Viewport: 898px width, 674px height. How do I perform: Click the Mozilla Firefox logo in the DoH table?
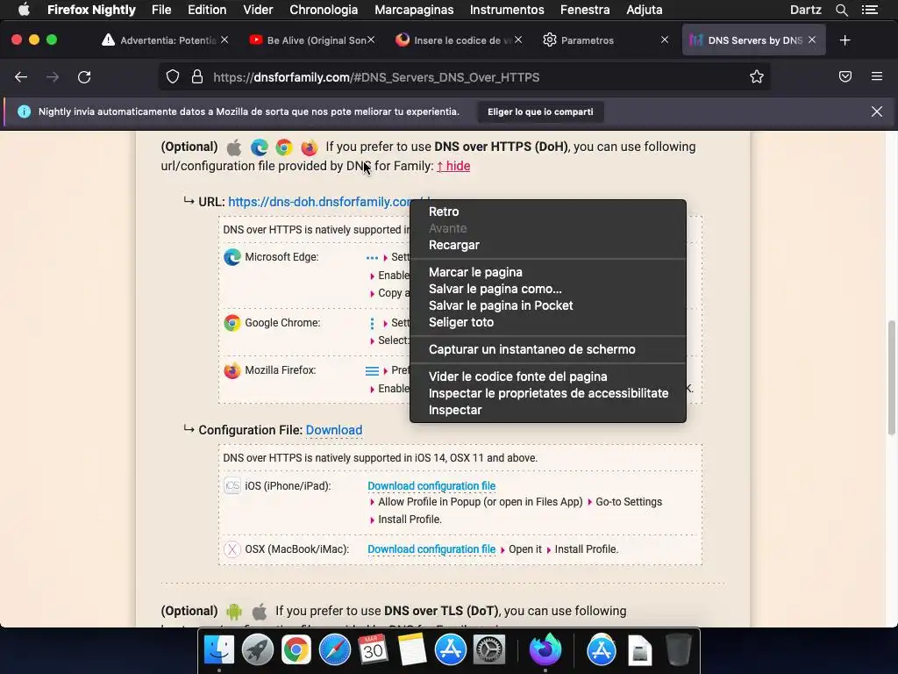pyautogui.click(x=232, y=371)
